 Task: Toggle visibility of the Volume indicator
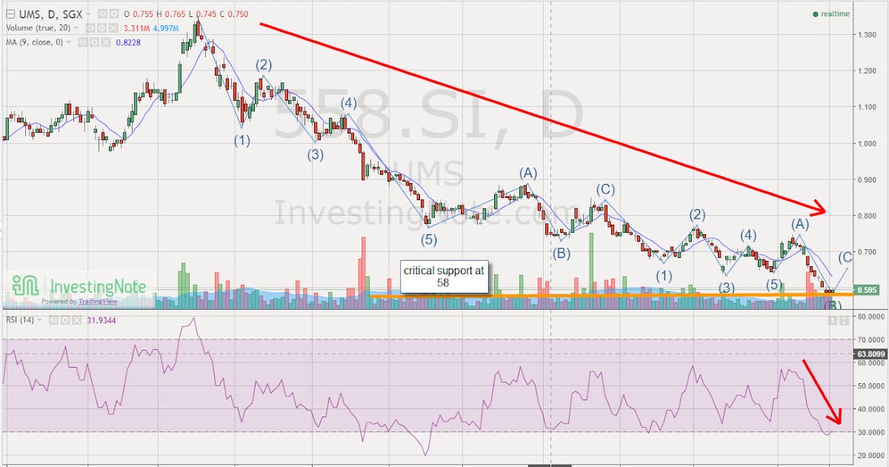(x=90, y=28)
